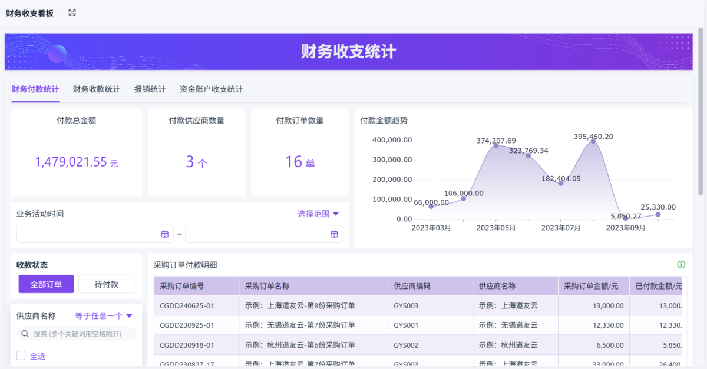
Task: Select the 全部订单 status toggle
Action: coord(46,284)
